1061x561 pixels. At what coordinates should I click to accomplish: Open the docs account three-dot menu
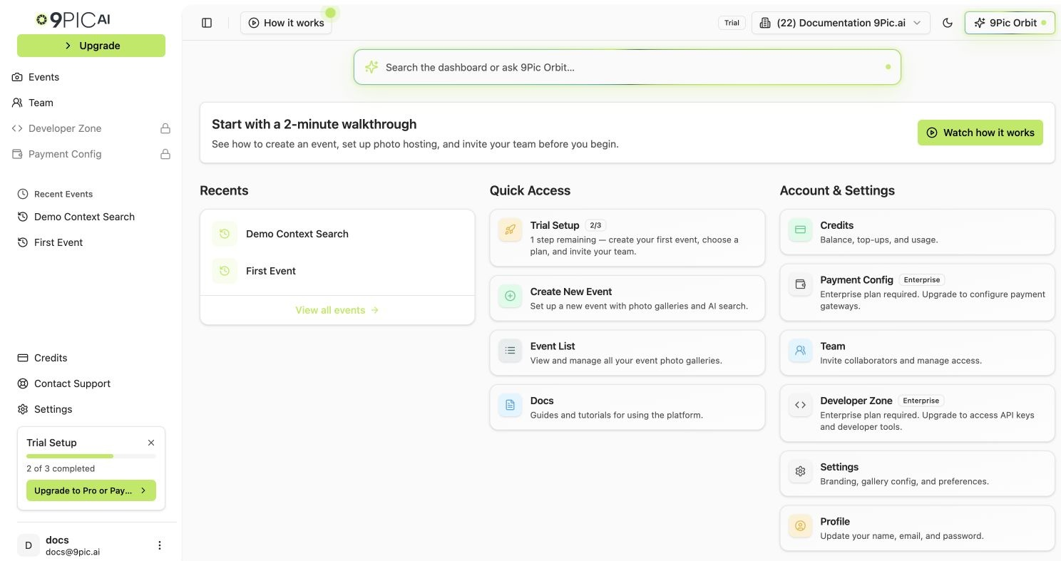click(160, 545)
